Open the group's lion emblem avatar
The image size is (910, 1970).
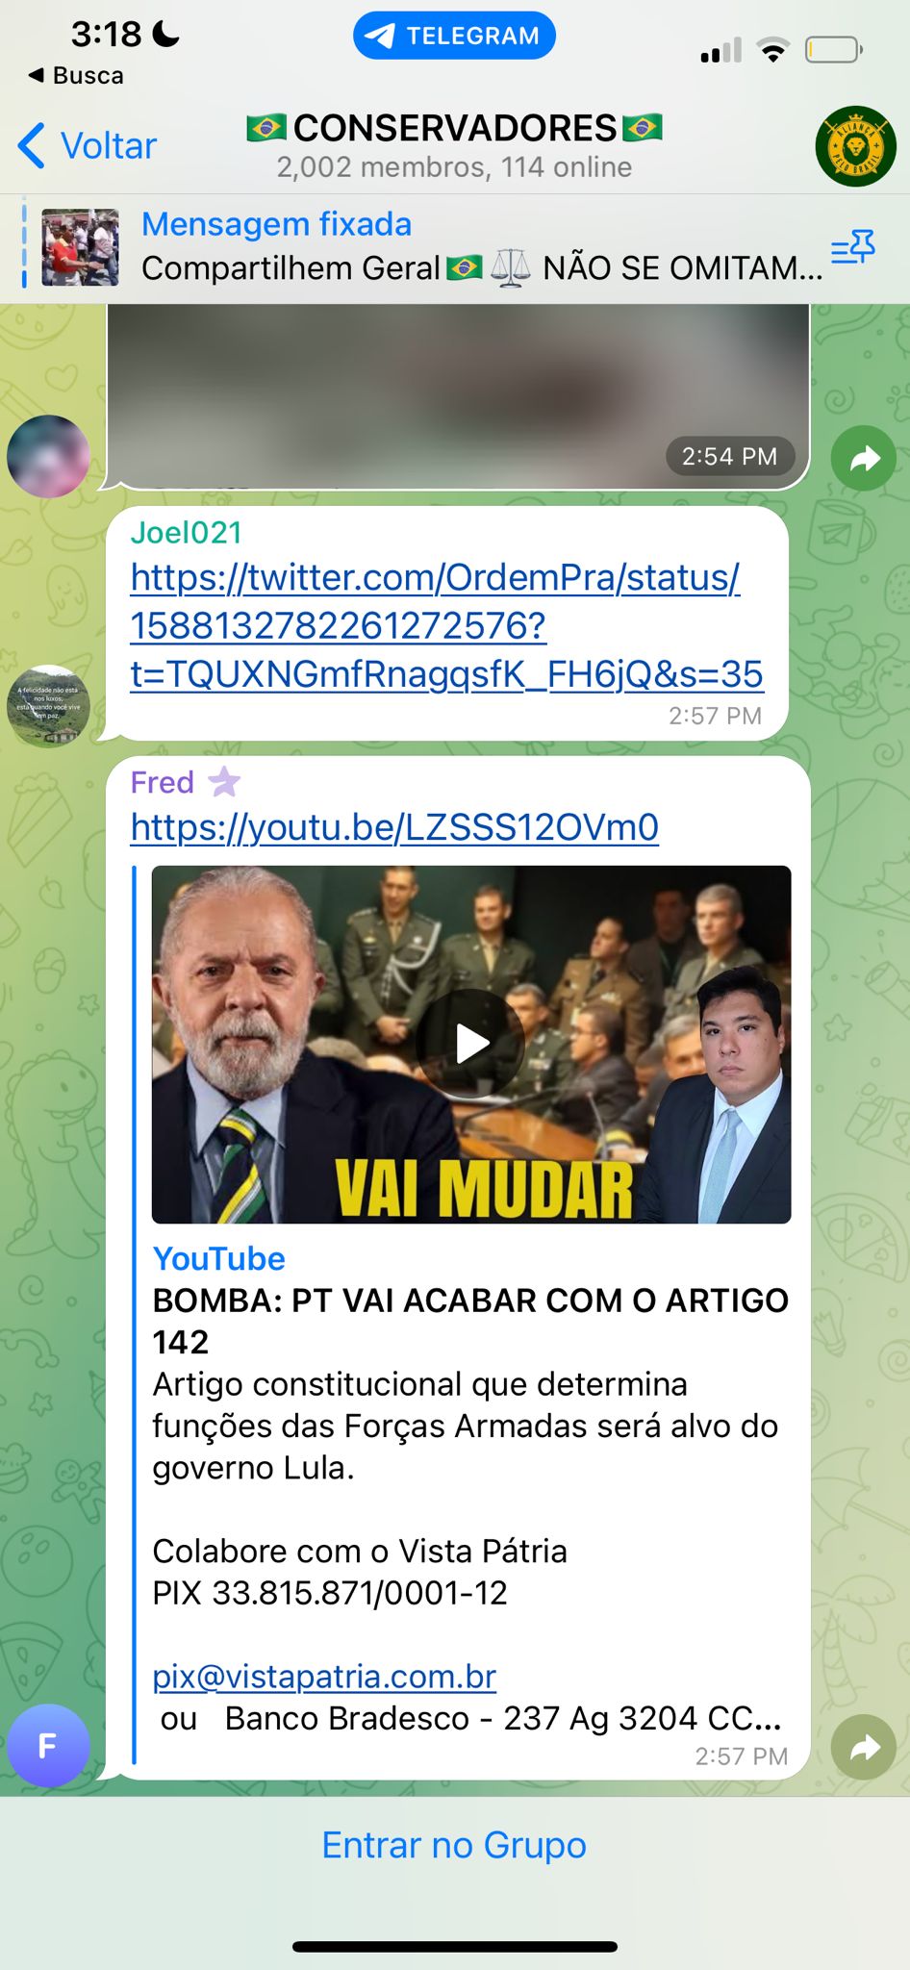[x=855, y=146]
